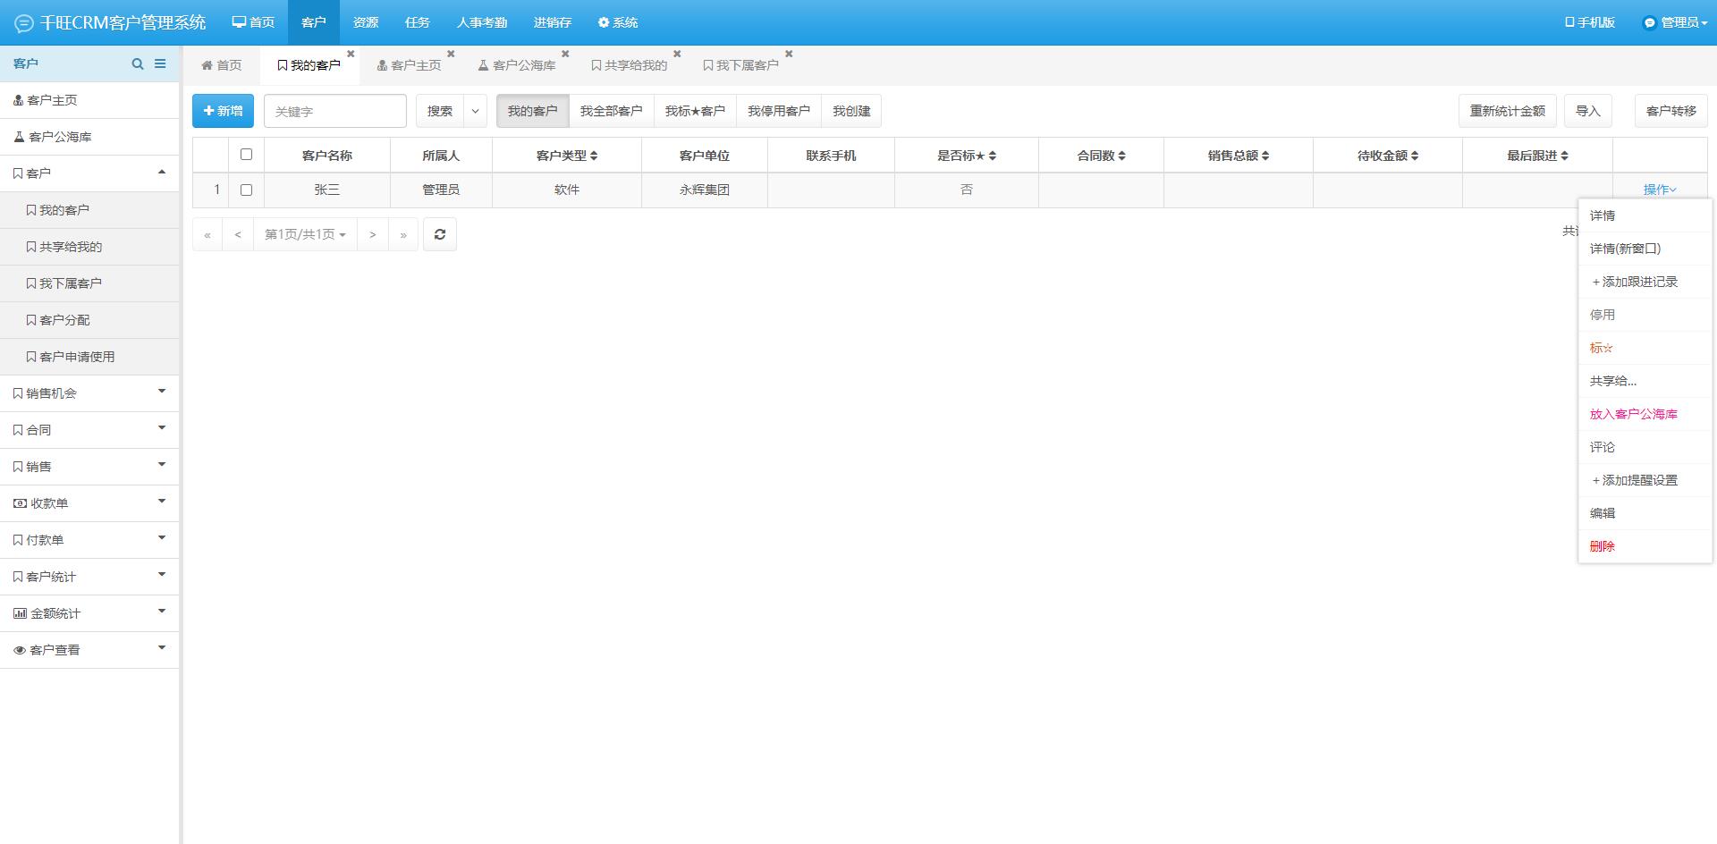Choose 放入客户公海库 in the action menu

click(x=1645, y=414)
